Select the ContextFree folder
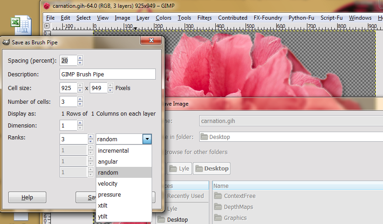Image resolution: width=383 pixels, height=224 pixels. click(240, 196)
